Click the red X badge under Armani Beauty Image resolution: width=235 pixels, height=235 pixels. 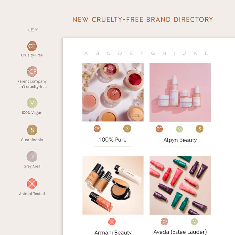(x=112, y=221)
